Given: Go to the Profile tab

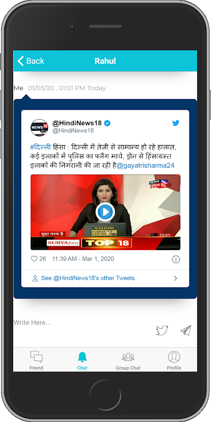Looking at the screenshot, I should tap(174, 360).
